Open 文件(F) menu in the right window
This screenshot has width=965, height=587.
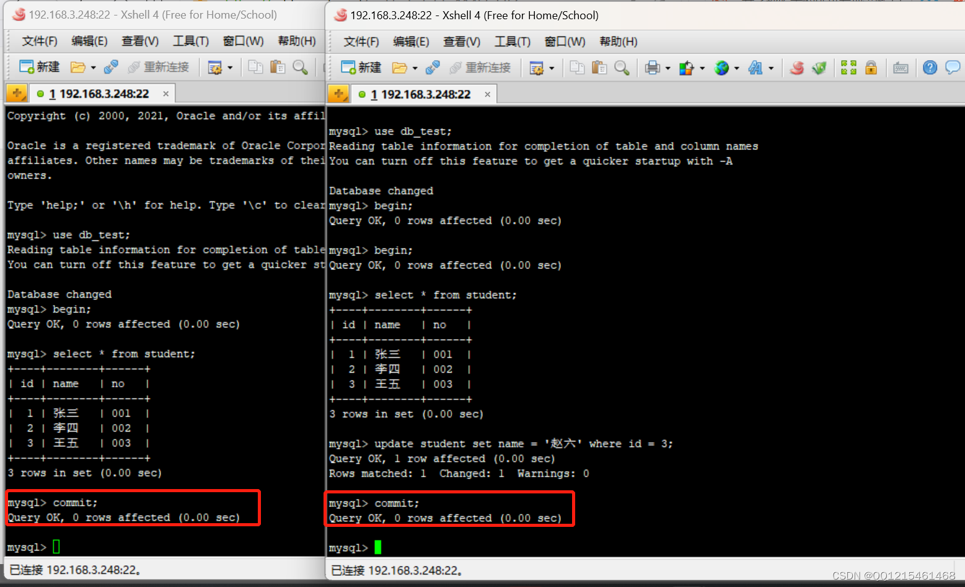[361, 42]
